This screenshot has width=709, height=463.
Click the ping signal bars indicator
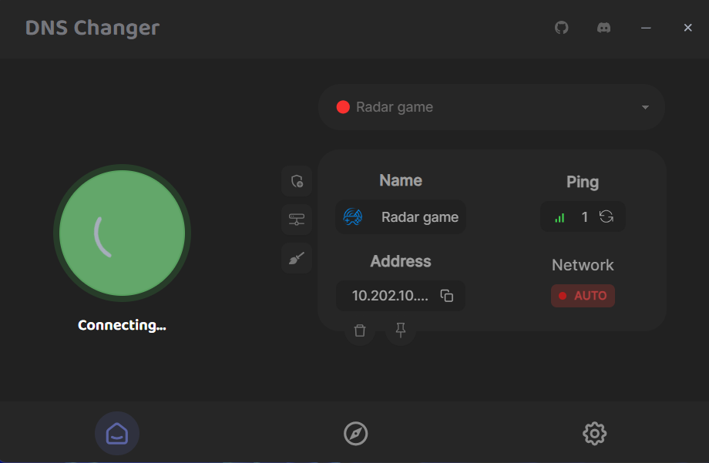coord(559,216)
